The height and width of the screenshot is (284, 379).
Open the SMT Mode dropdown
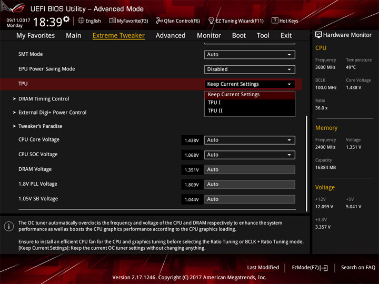[250, 55]
